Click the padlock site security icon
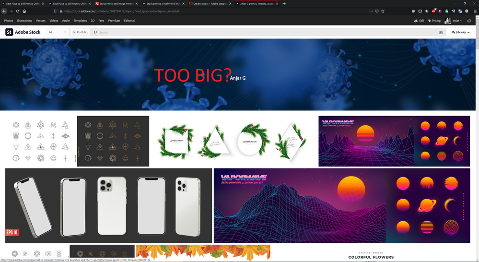The height and width of the screenshot is (262, 479). (61, 11)
